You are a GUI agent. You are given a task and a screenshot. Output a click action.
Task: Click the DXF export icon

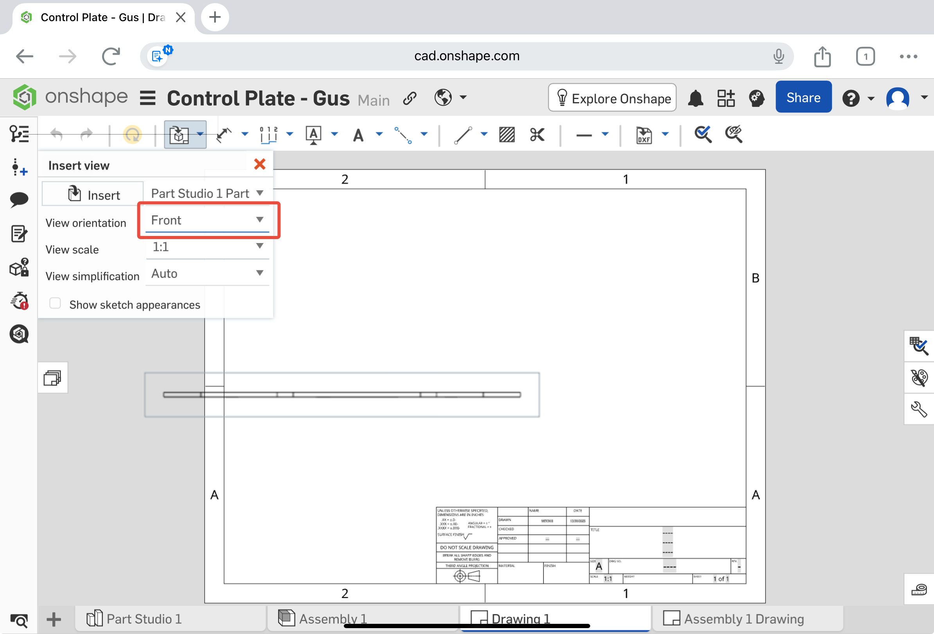[643, 135]
